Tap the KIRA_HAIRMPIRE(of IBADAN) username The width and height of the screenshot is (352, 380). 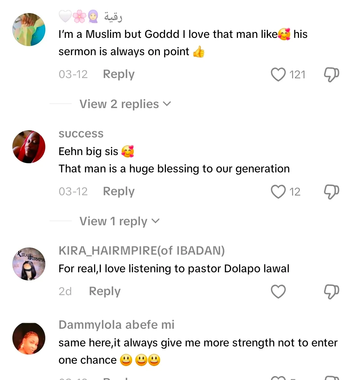click(x=141, y=251)
